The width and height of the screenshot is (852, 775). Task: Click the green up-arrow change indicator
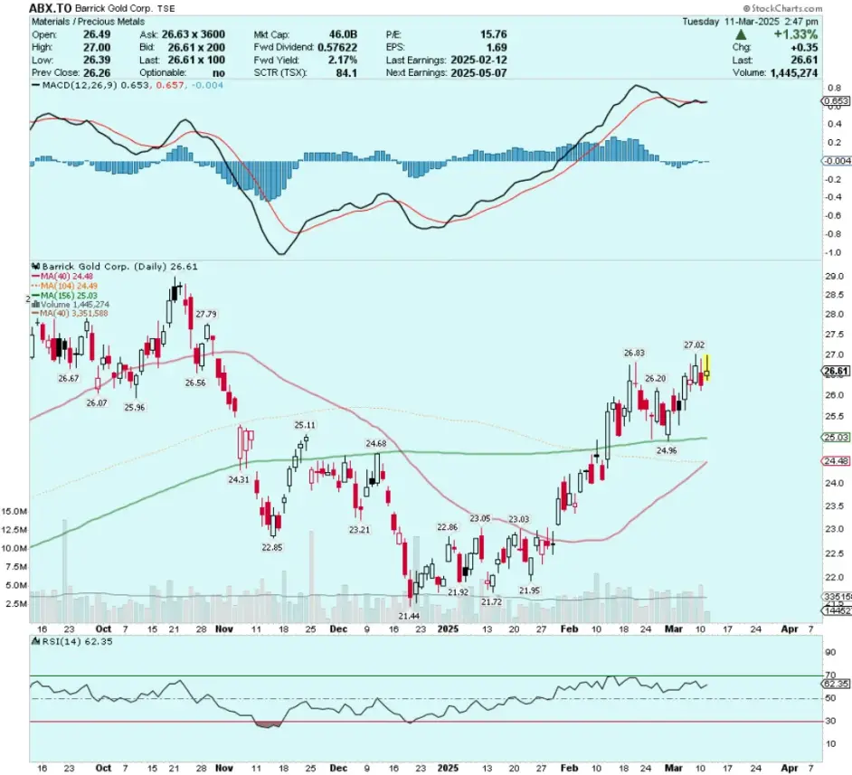(x=741, y=34)
